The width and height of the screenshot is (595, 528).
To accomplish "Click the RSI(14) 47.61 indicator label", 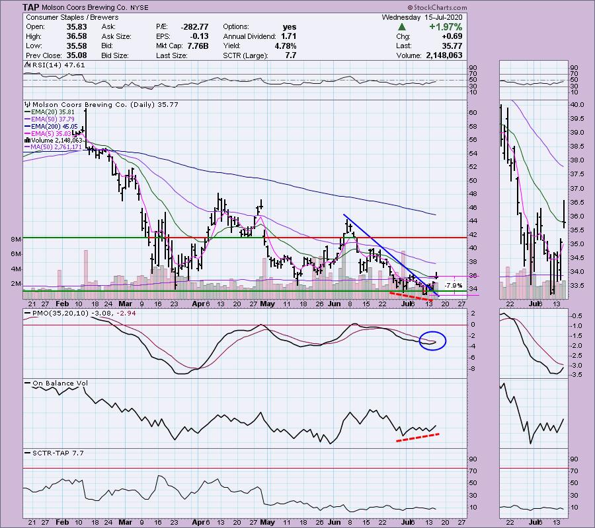I will pos(59,65).
